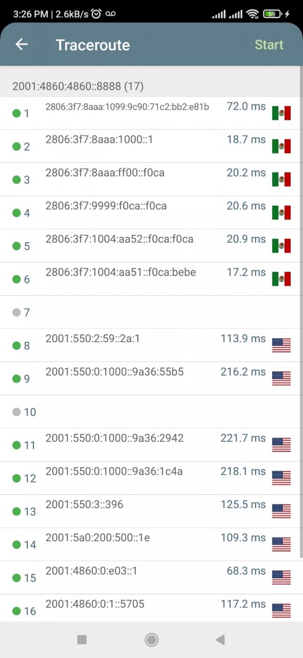The height and width of the screenshot is (658, 303).
Task: Tap Android back triangle navigation button
Action: (x=220, y=640)
